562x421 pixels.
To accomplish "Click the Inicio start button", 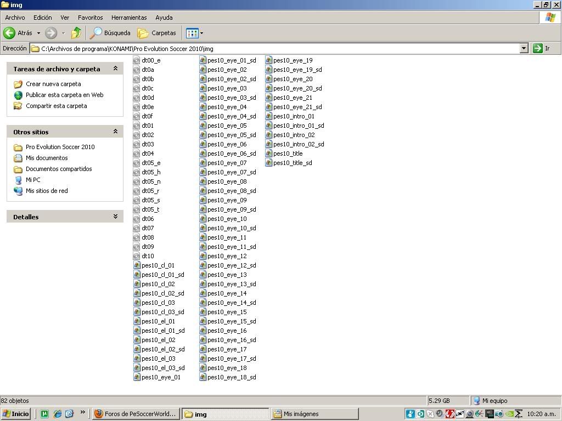I will point(15,414).
